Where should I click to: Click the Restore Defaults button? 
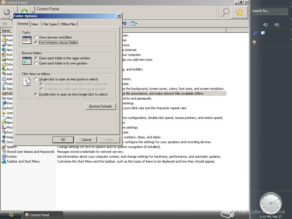click(x=101, y=106)
